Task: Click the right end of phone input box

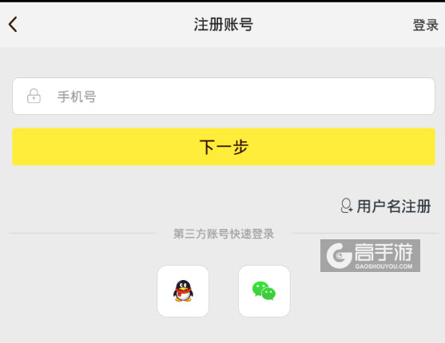Action: (423, 96)
